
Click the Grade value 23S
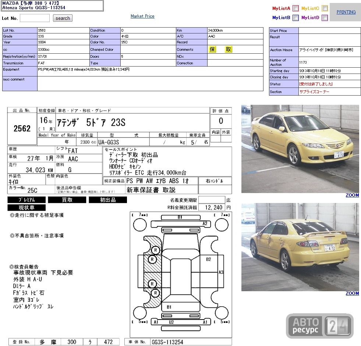(41, 36)
